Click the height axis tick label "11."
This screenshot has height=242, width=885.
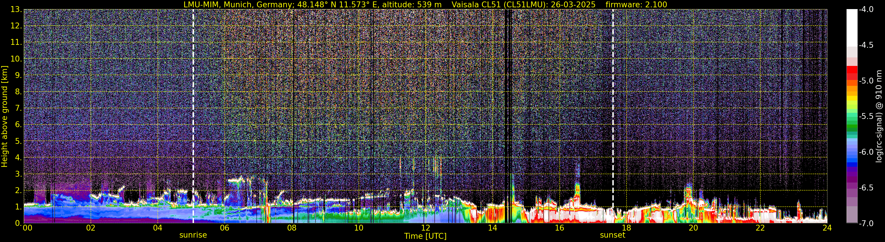[x=16, y=42]
